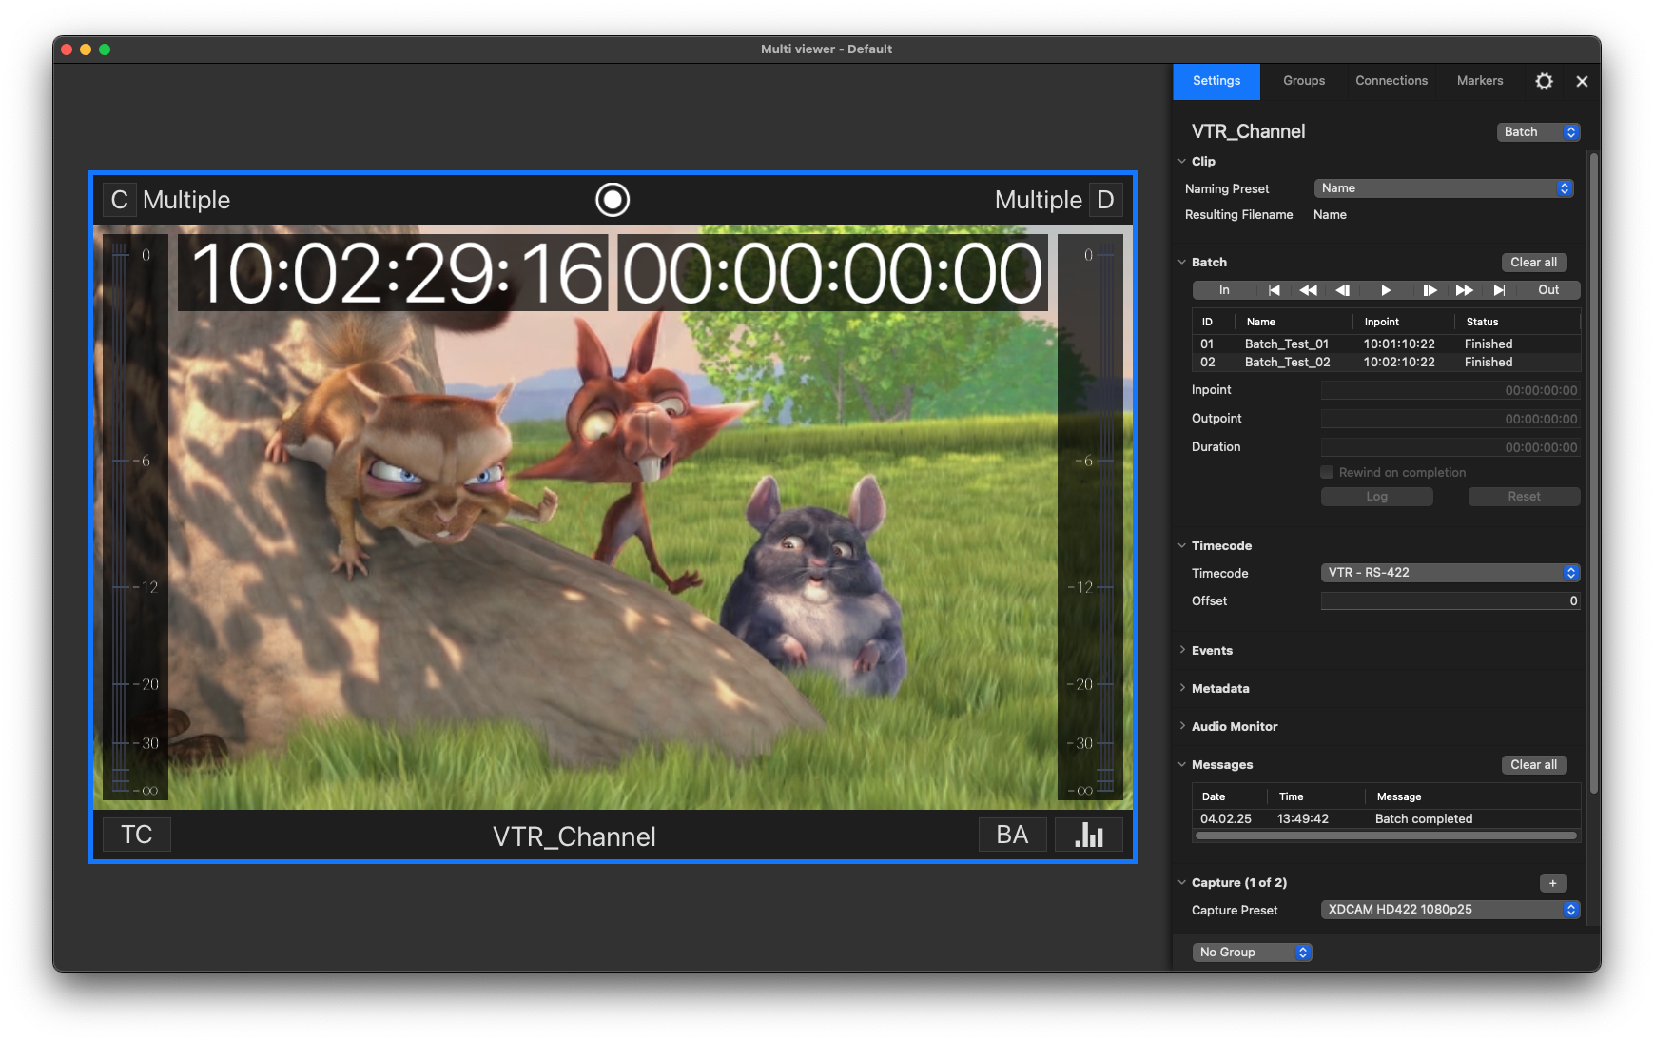Click the BA badge under the video
Screen dimensions: 1654x1042
coord(1012,835)
